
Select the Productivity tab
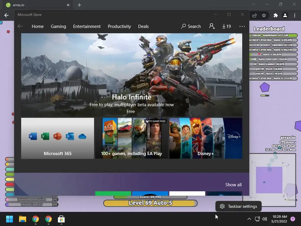pyautogui.click(x=119, y=26)
